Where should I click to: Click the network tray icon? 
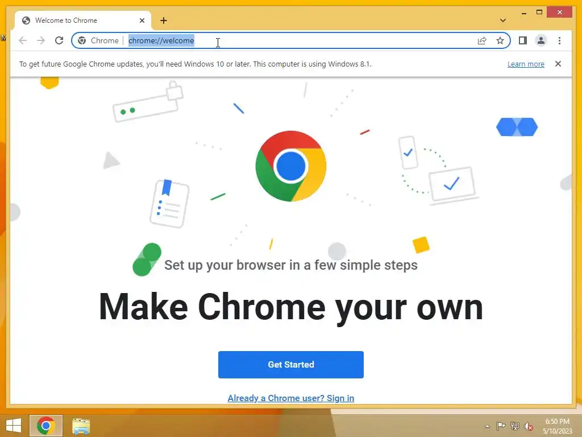pyautogui.click(x=515, y=426)
